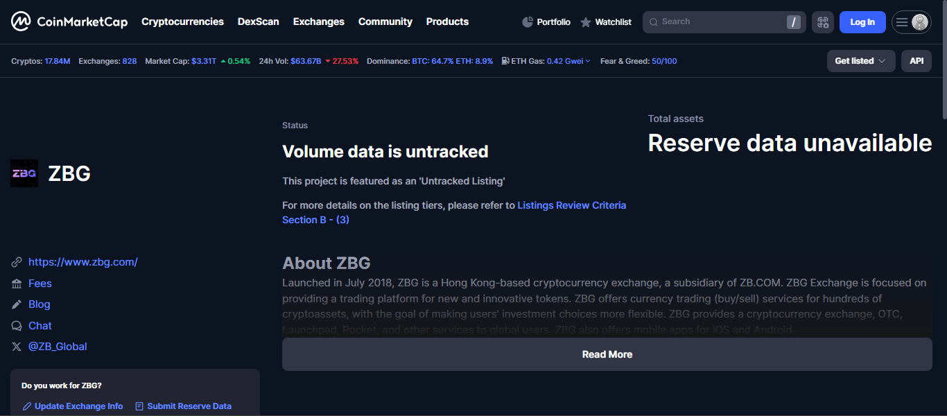Viewport: 947px width, 416px height.
Task: Open the hamburger profile menu
Action: click(911, 22)
